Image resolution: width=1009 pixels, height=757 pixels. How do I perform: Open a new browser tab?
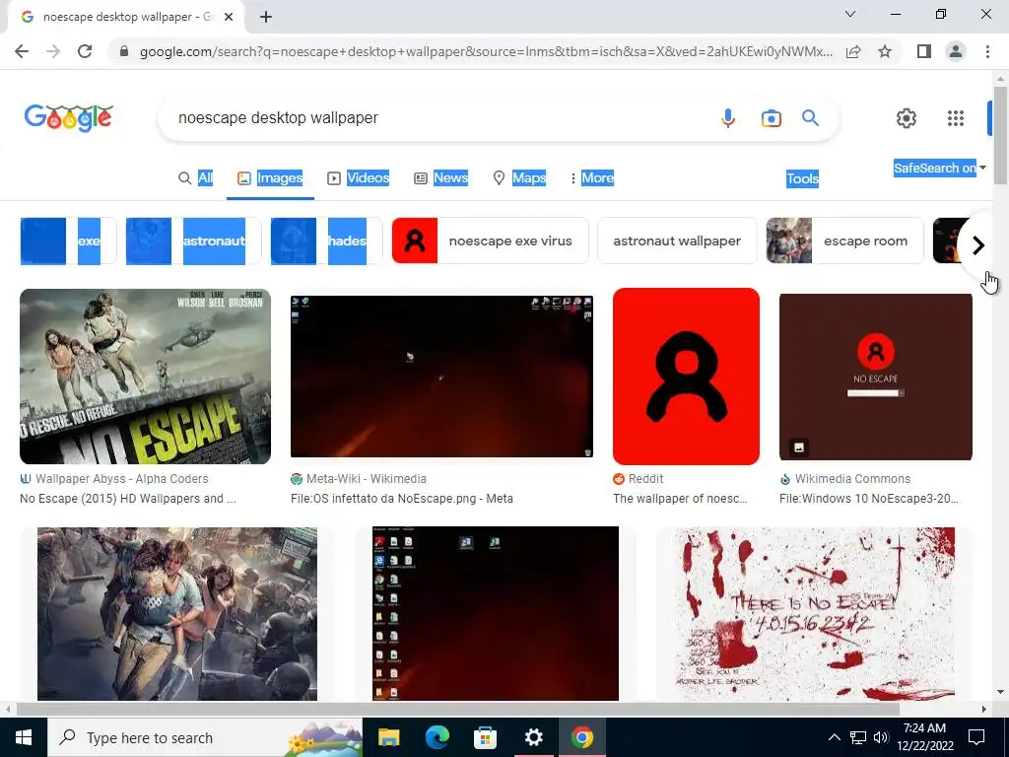point(266,18)
